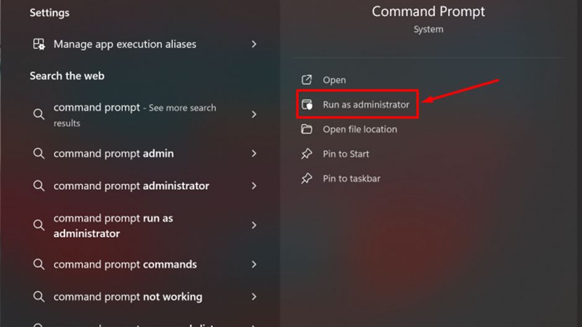Image resolution: width=582 pixels, height=327 pixels.
Task: Click search icon beside command prompt admin
Action: tap(38, 153)
